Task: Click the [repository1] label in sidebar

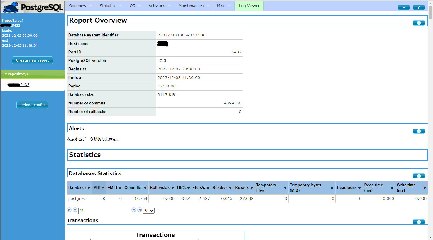Action: coord(13,21)
